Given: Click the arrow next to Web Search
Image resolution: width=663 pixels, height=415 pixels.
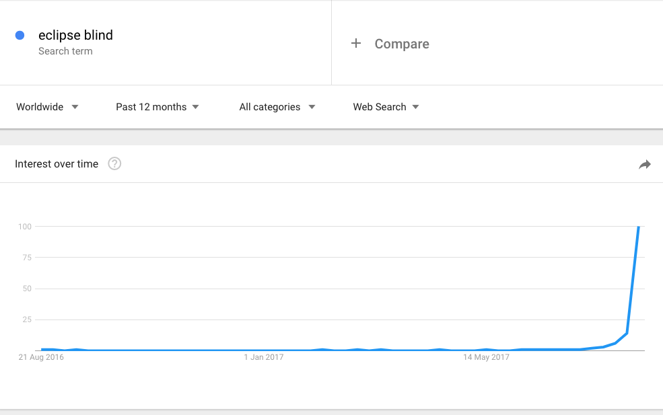Looking at the screenshot, I should tap(416, 107).
